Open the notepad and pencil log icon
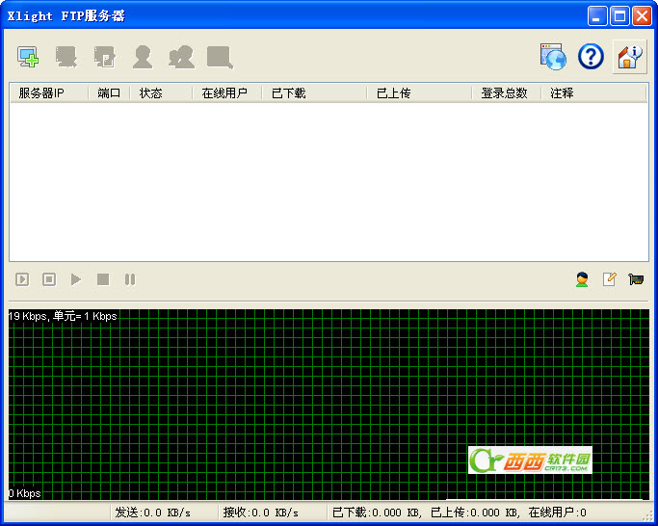Screen dimensions: 658x526 click(x=609, y=279)
